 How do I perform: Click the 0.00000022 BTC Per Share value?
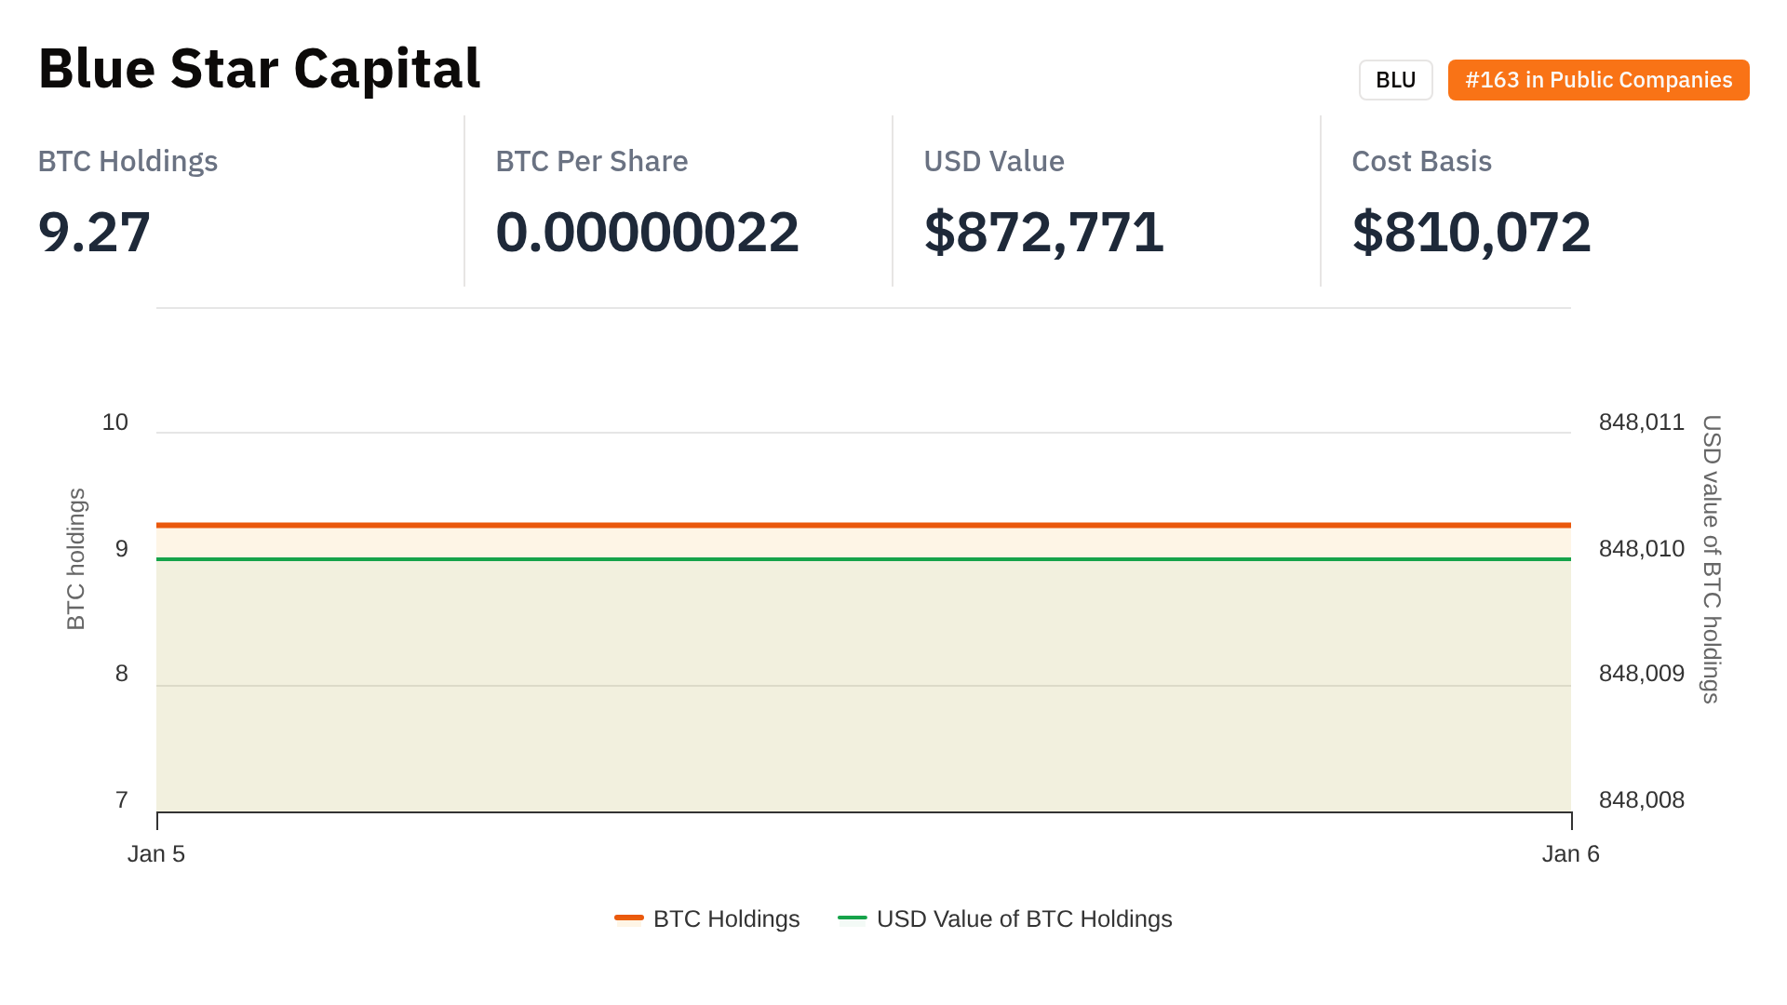coord(647,232)
